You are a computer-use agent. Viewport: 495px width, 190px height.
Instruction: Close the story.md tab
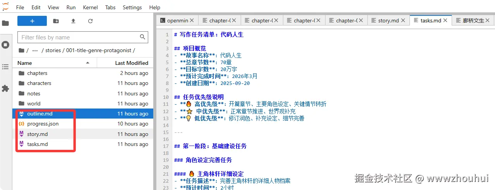(x=403, y=20)
